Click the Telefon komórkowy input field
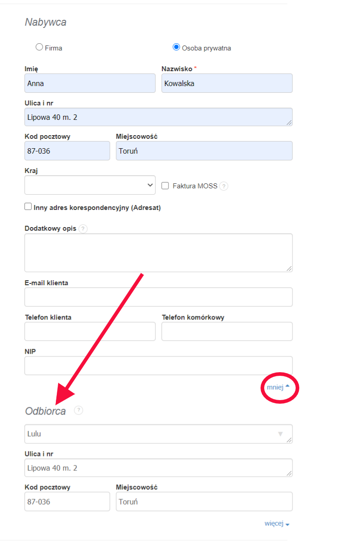 click(x=227, y=332)
